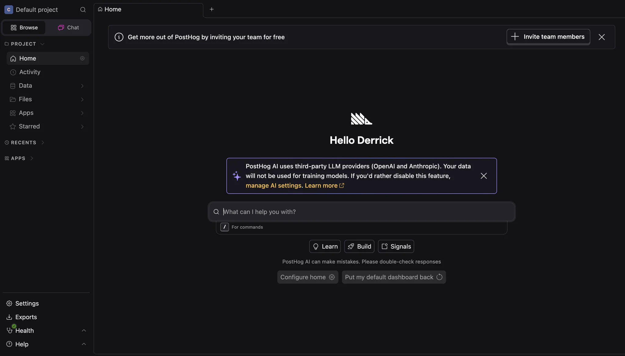Open a new tab with plus icon
Viewport: 625px width, 356px height.
coord(211,9)
